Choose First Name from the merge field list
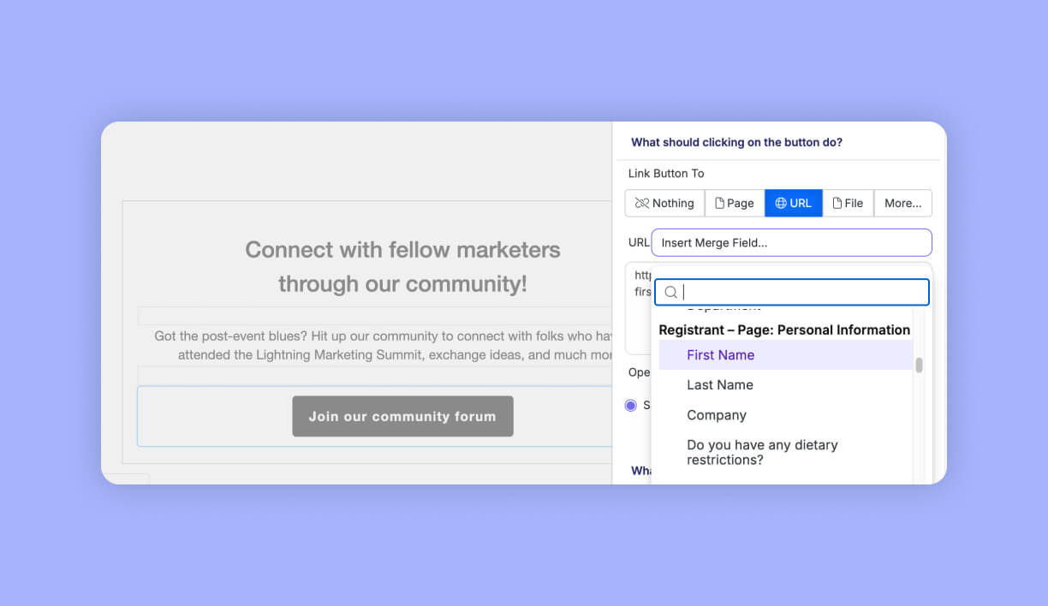Viewport: 1048px width, 606px height. pos(720,354)
